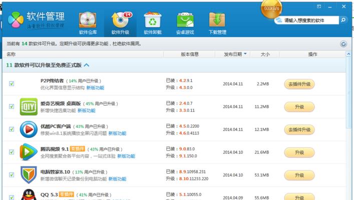Open 新版功能 link for 优酷PC客户端
Image resolution: width=354 pixels, height=200 pixels.
117,133
